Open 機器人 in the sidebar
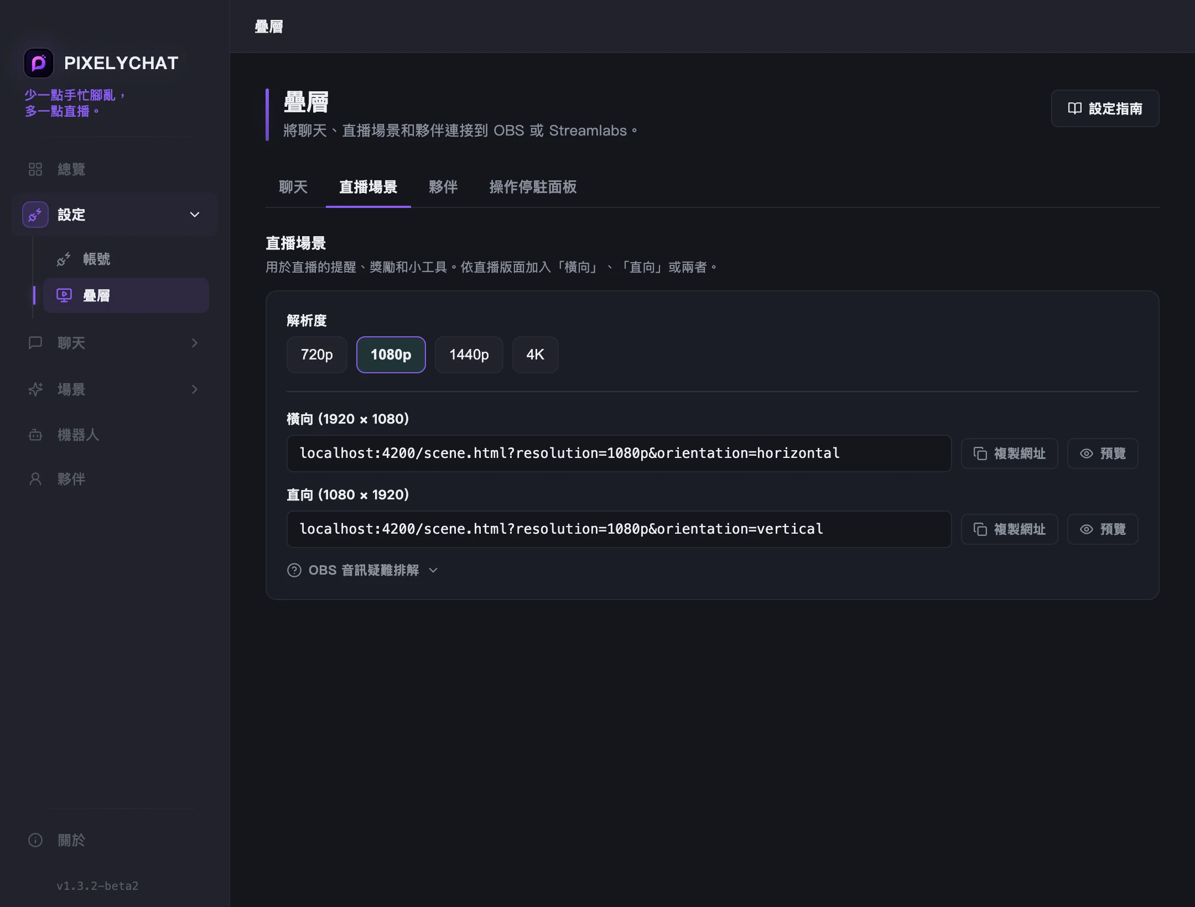The height and width of the screenshot is (907, 1195). point(115,435)
